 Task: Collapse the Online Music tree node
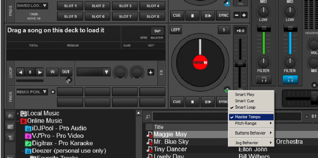click(x=18, y=121)
